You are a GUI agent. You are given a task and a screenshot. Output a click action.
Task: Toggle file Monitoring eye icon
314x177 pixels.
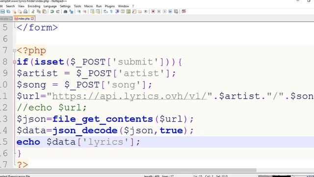pos(146,11)
